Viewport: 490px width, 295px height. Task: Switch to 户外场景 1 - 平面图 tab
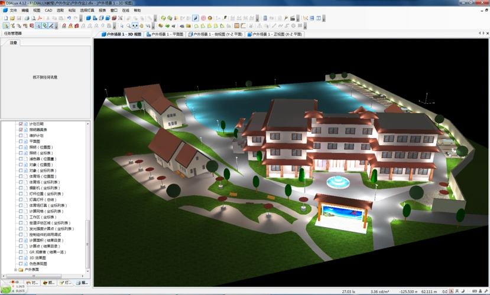[166, 34]
